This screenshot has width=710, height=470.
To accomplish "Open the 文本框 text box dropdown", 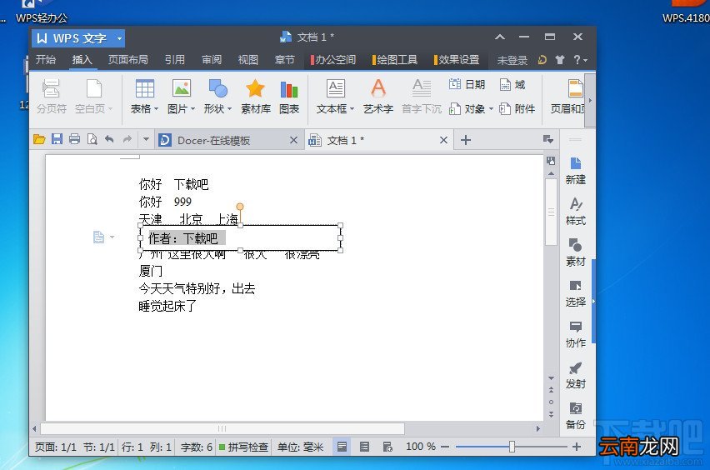I will (335, 96).
